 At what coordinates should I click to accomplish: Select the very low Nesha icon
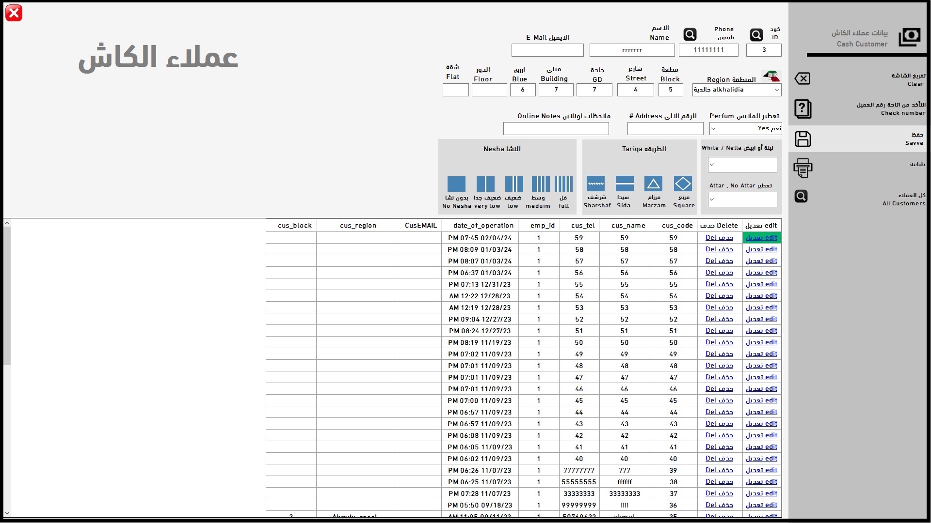485,184
